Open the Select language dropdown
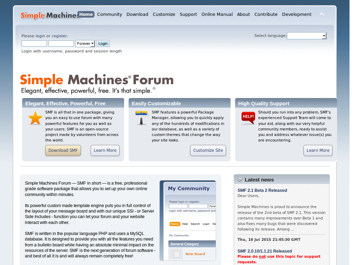 coord(307,36)
